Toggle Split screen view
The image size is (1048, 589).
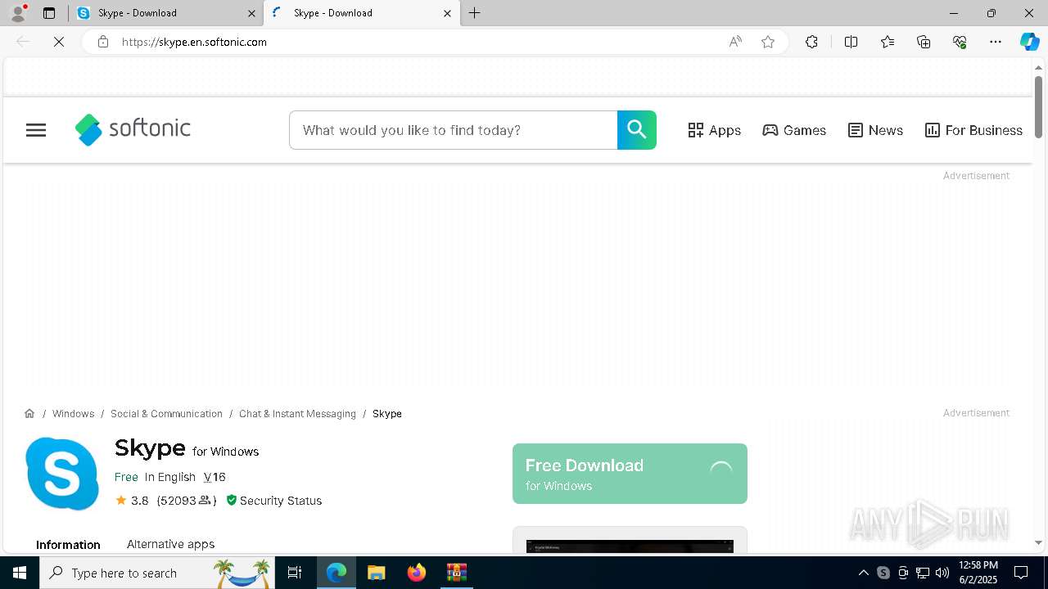(x=851, y=42)
